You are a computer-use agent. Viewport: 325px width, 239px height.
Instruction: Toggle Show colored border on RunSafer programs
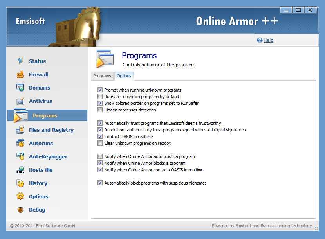click(x=100, y=103)
